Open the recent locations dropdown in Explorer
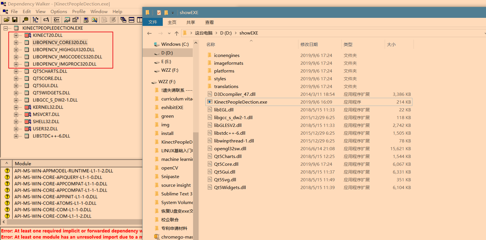 coord(169,33)
